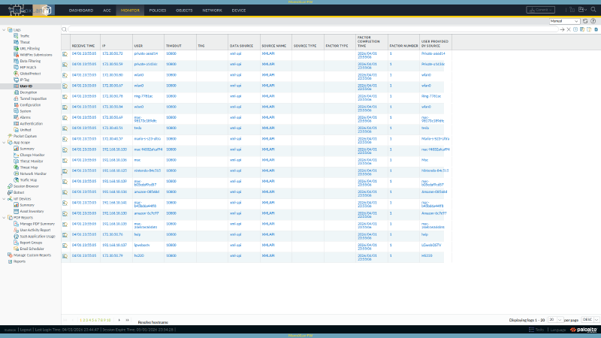Open Manage Custom Reports
Image resolution: width=601 pixels, height=338 pixels.
[x=32, y=255]
